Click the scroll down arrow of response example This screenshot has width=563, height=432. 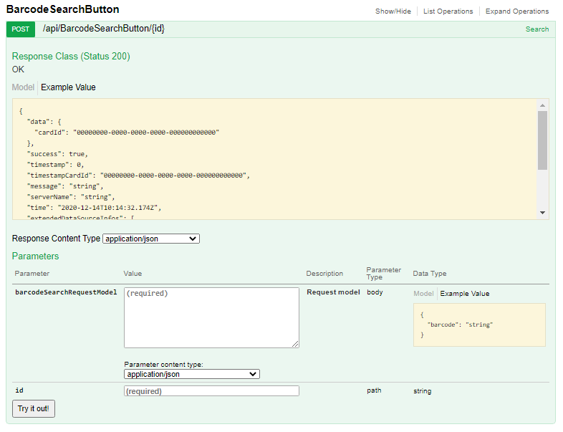(542, 213)
